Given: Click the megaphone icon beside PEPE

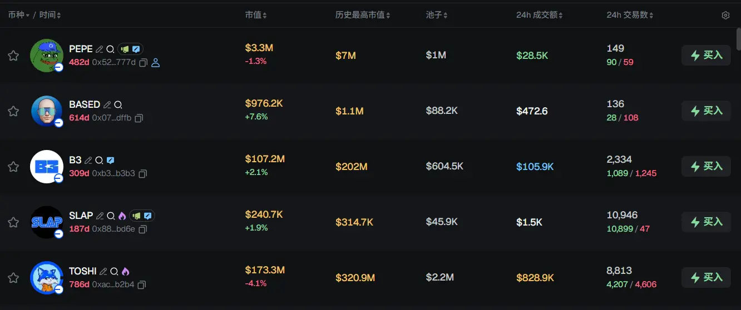Looking at the screenshot, I should (x=125, y=49).
